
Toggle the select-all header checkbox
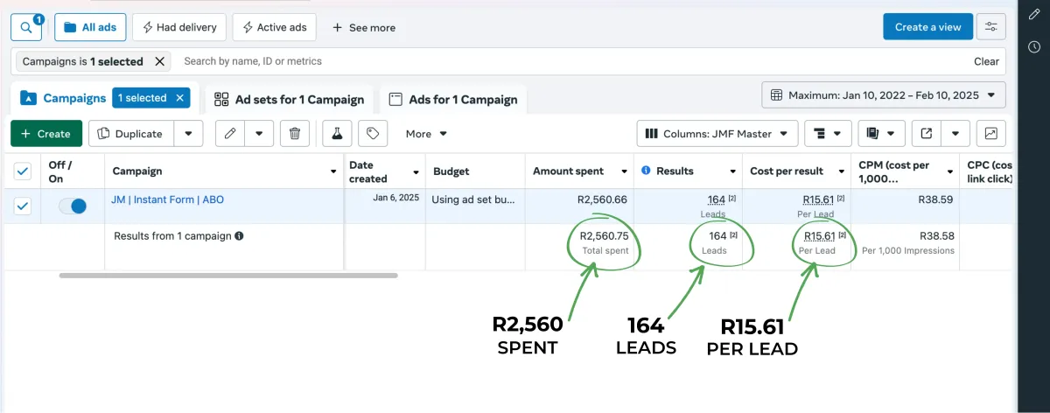click(x=23, y=171)
